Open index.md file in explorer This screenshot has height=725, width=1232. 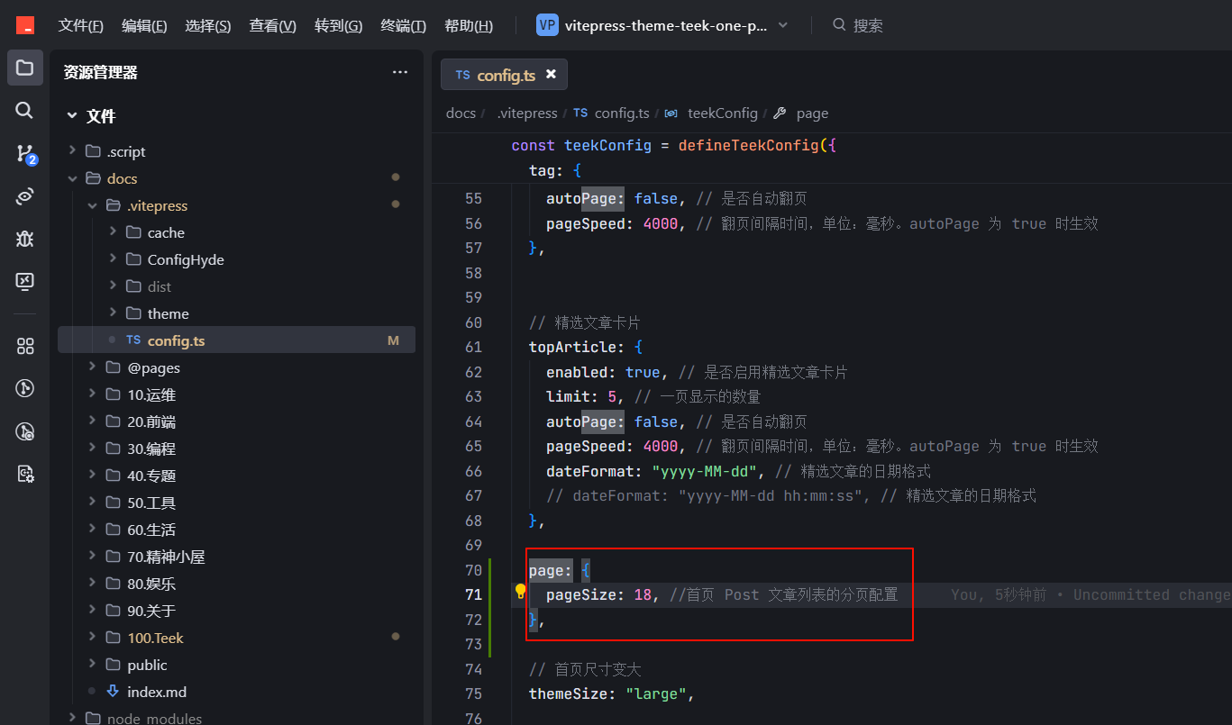(236, 692)
